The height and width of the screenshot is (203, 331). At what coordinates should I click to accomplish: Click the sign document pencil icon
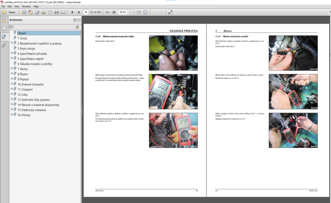click(x=37, y=12)
